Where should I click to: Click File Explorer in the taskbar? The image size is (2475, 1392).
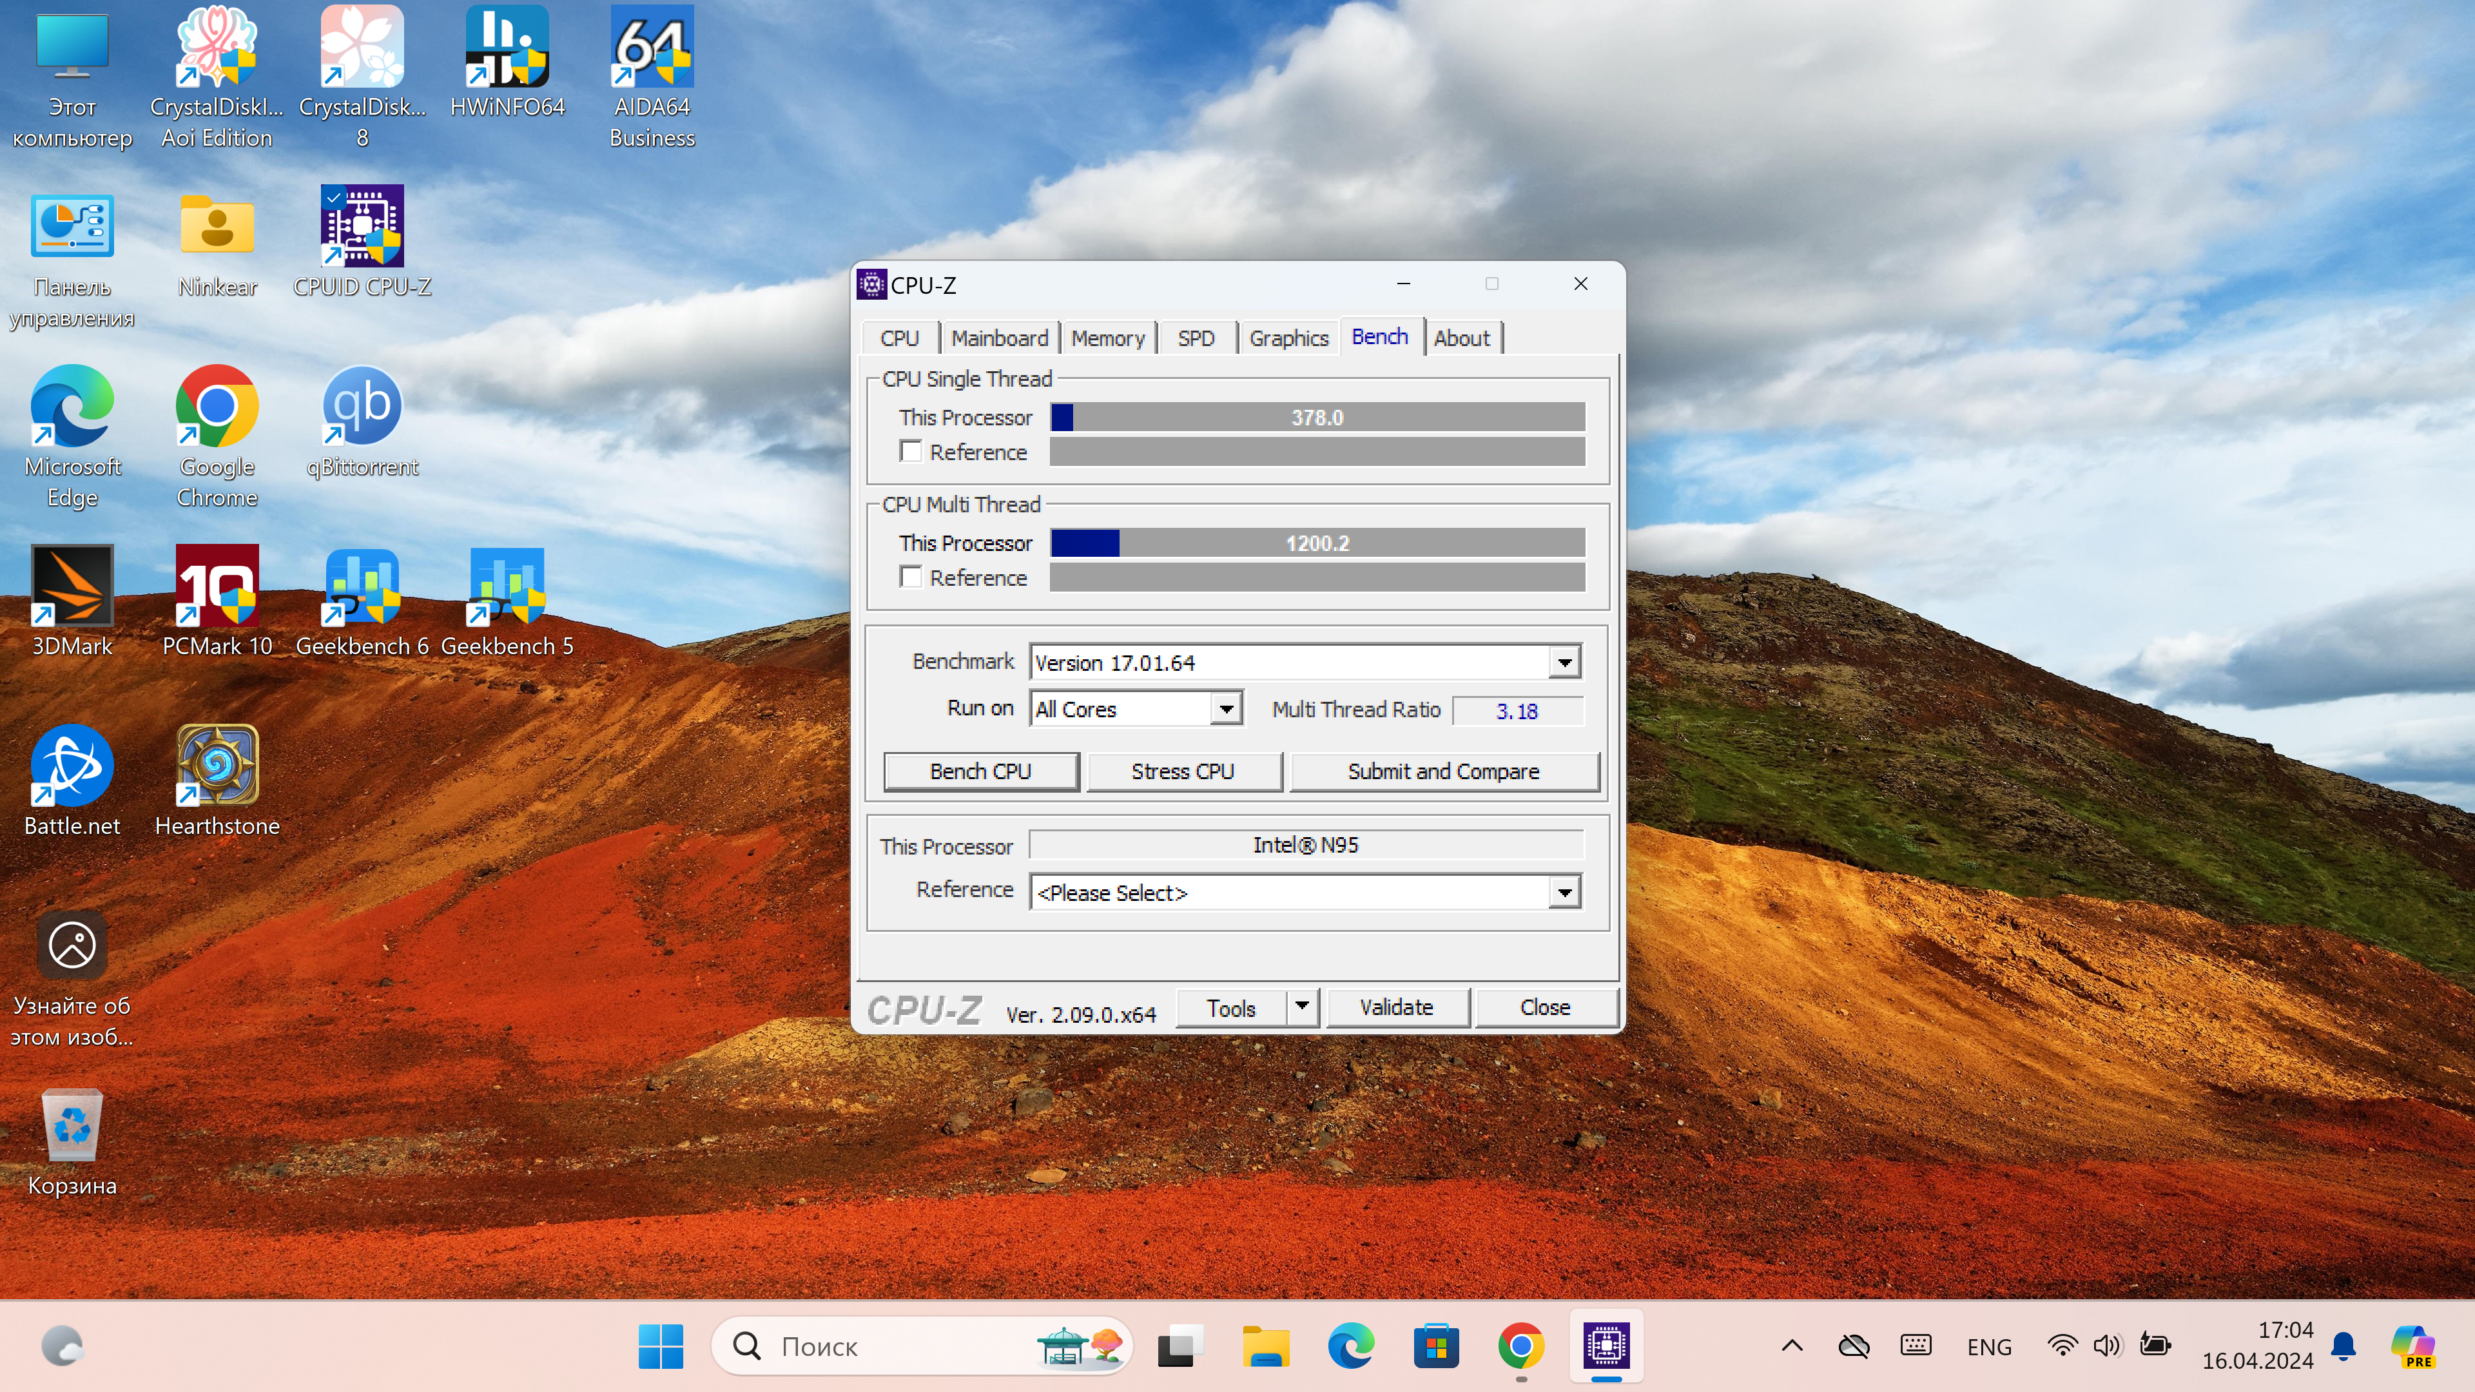[1265, 1347]
